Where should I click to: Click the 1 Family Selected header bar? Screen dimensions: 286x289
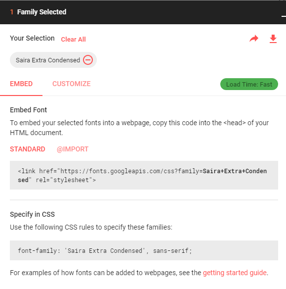[143, 12]
